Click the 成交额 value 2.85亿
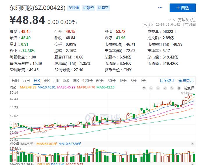Screen dimensions: 201x165 [168, 38]
